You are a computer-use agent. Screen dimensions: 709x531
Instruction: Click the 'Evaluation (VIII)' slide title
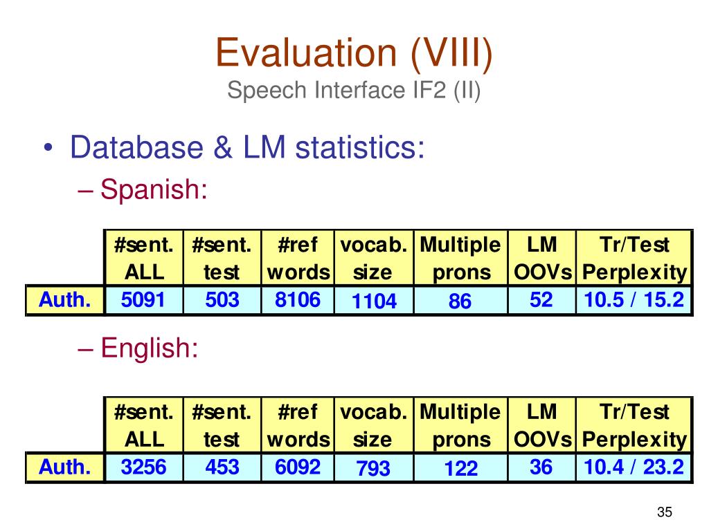click(x=354, y=53)
